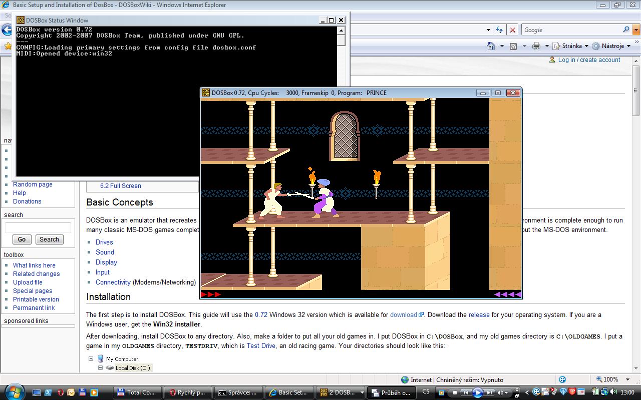Open search provider dropdown arrow
The height and width of the screenshot is (400, 641).
[635, 30]
